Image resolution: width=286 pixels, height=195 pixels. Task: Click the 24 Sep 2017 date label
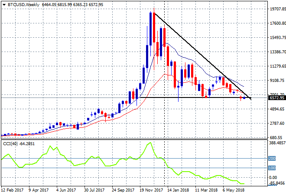coord(123,190)
